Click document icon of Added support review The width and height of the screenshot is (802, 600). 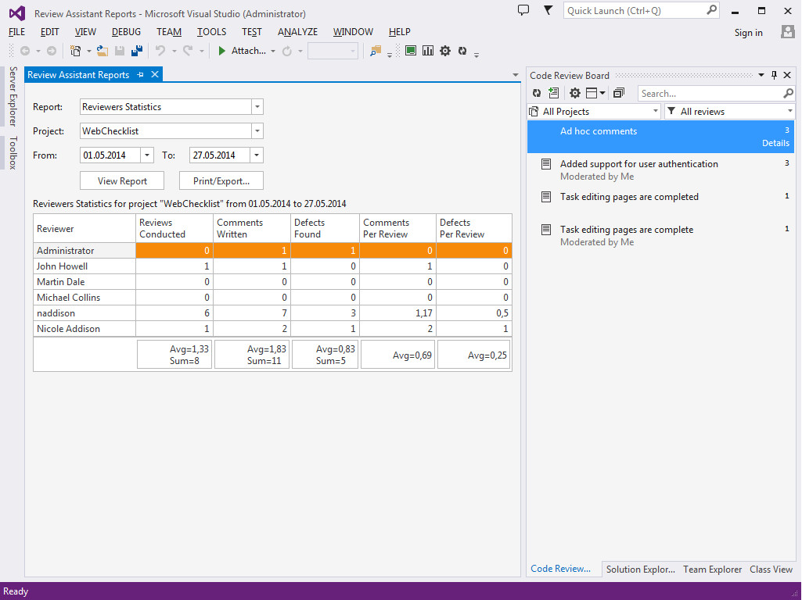click(546, 164)
